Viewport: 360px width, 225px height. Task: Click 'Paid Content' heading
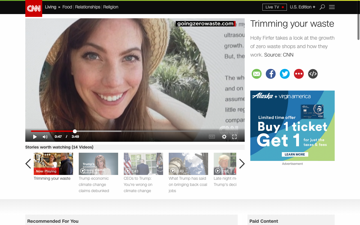point(264,221)
